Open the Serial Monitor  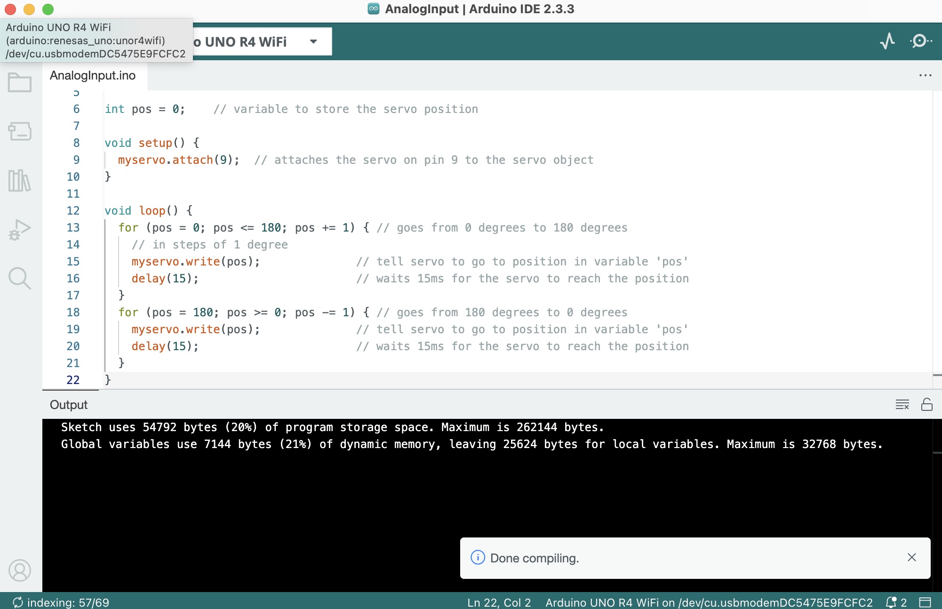(920, 41)
